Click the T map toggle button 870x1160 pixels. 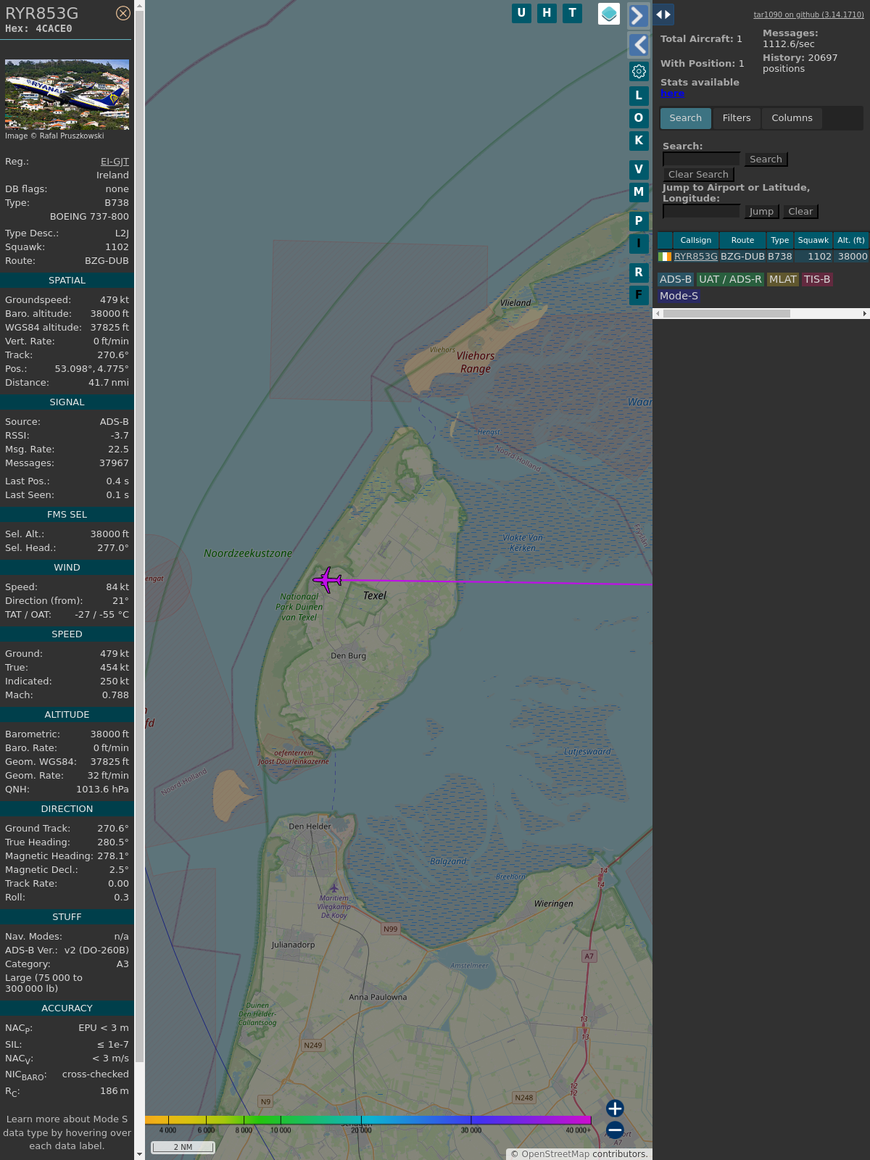[x=573, y=13]
